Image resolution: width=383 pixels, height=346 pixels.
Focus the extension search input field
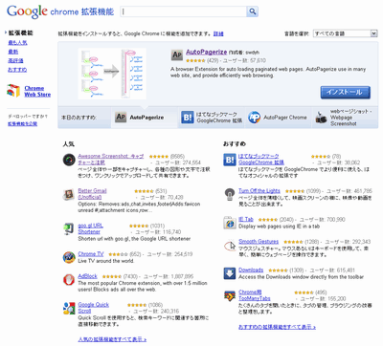[184, 11]
